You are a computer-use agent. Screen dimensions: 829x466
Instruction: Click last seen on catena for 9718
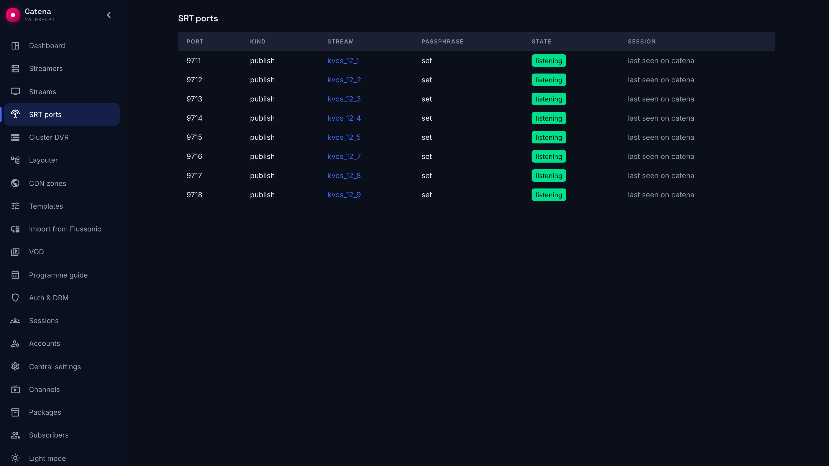[661, 195]
